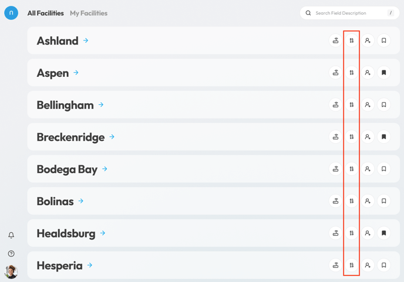Select the All Facilities tab

(45, 13)
